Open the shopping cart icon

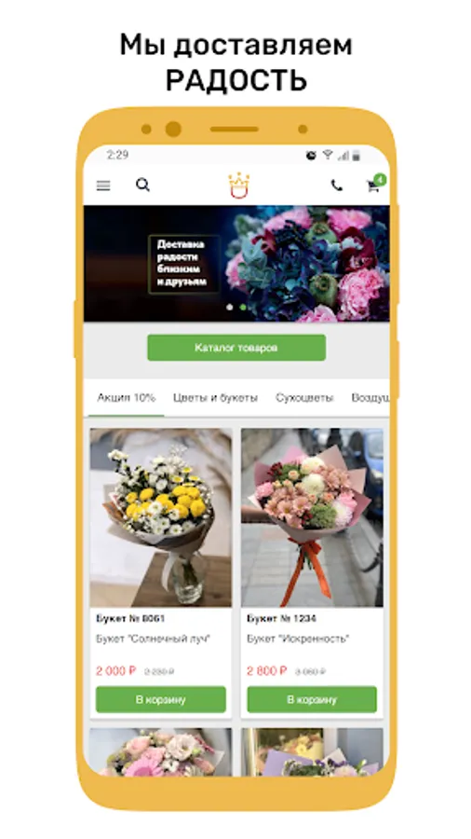(372, 186)
